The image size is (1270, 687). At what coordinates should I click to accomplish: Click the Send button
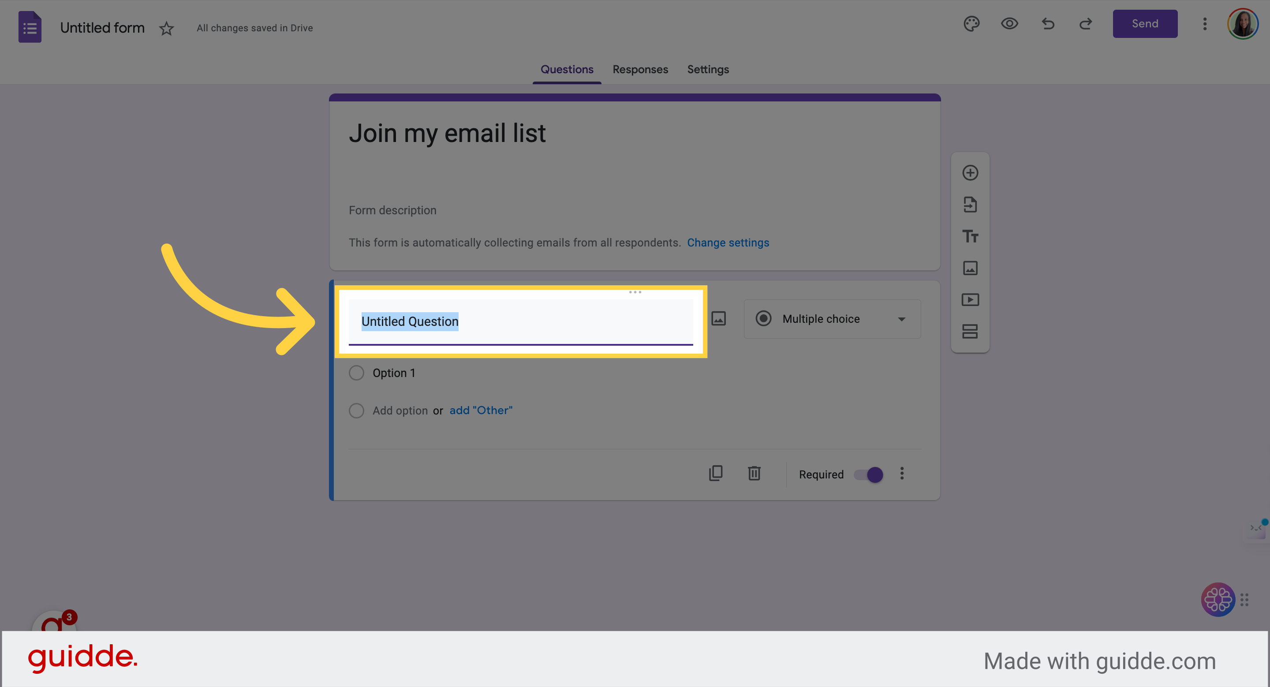[x=1145, y=24]
